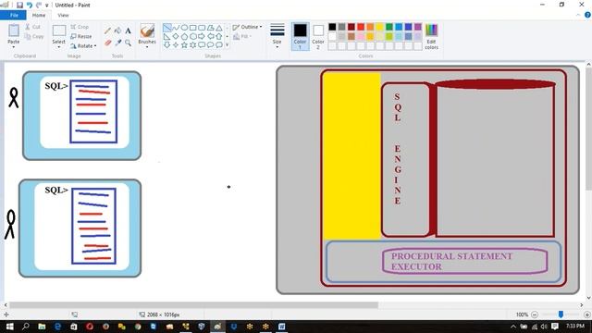
Task: Select the Text tool
Action: coord(128,31)
